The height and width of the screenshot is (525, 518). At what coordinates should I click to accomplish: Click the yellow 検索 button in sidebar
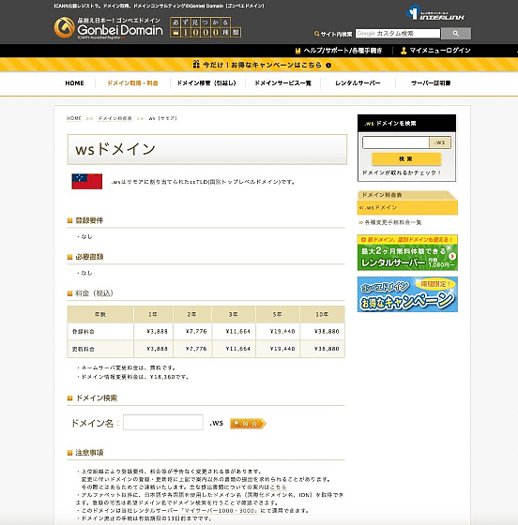coord(406,159)
